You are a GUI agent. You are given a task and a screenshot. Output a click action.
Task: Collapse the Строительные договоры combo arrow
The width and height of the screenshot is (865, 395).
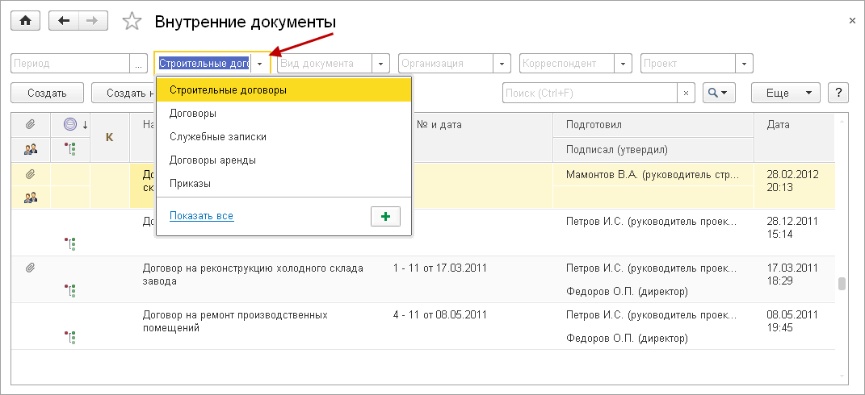260,64
